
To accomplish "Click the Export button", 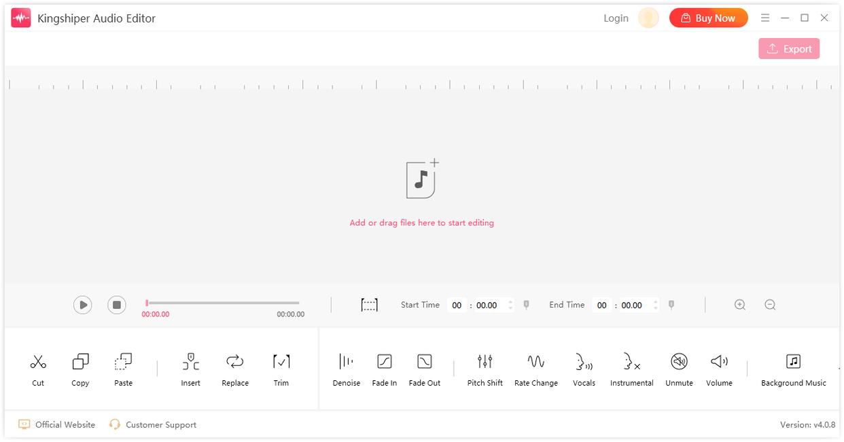I will click(x=789, y=49).
